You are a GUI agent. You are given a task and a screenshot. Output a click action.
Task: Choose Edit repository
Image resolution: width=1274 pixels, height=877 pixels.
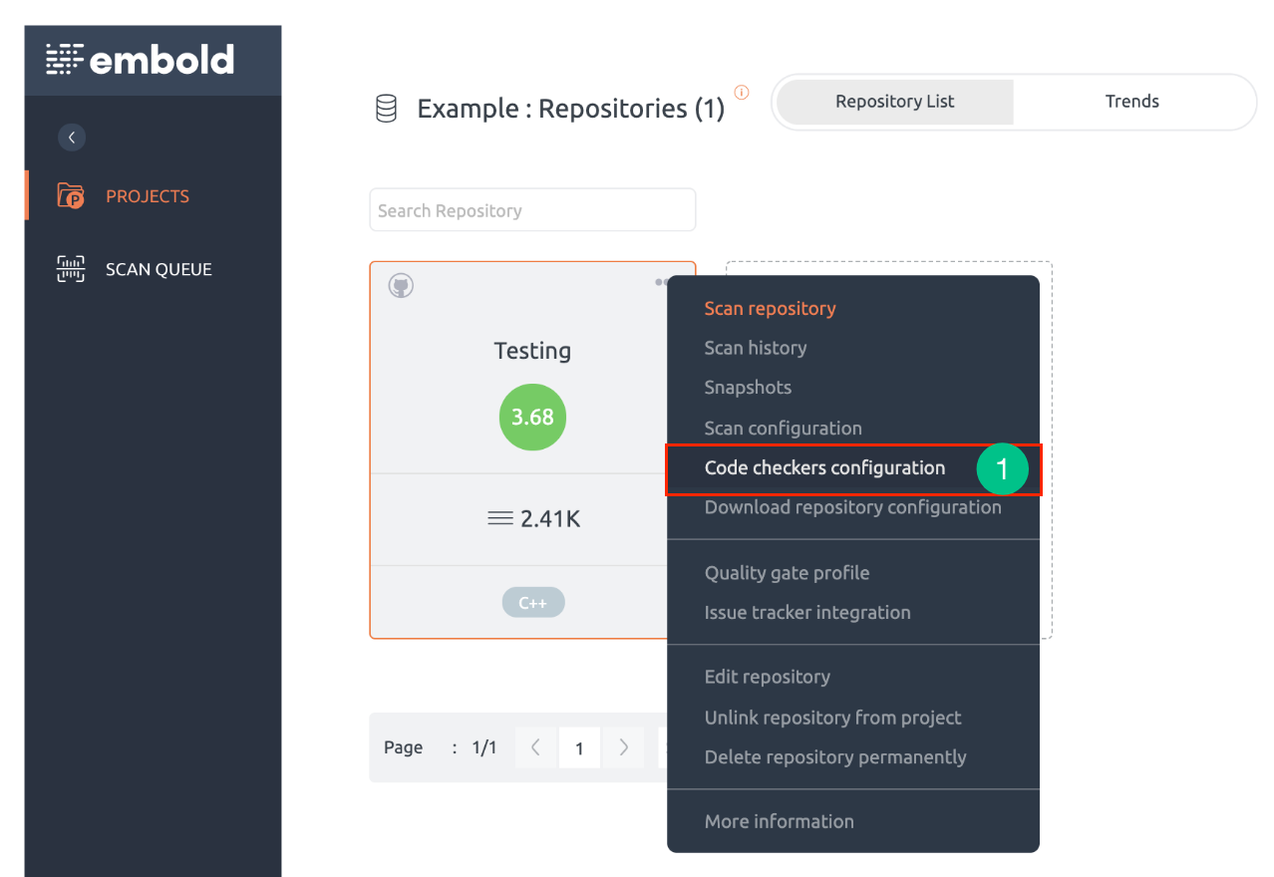[x=768, y=677]
